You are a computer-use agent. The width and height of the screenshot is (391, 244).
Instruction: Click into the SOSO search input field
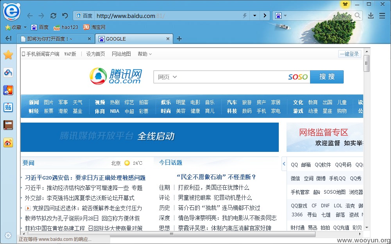(x=231, y=77)
